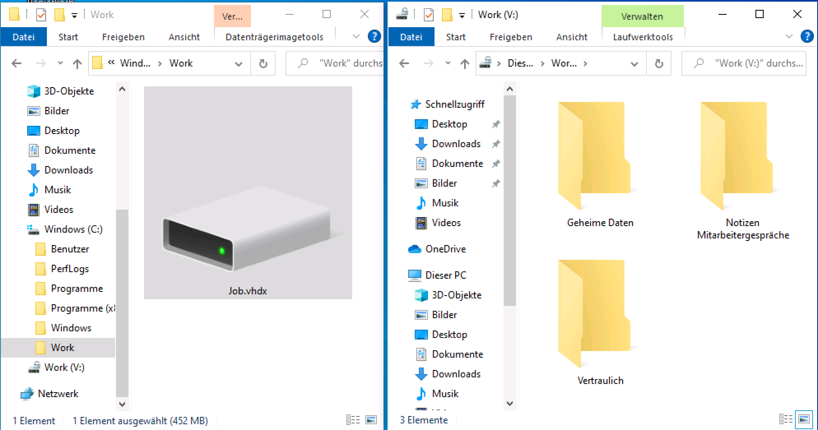Open Musik under Schnellzugriff in right window

[x=445, y=203]
